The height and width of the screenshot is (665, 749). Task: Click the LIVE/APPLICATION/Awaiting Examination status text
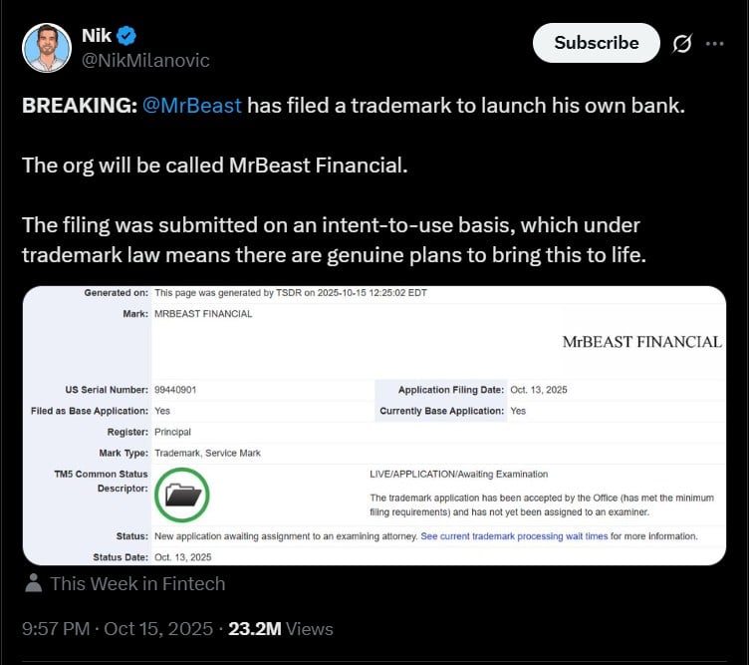(458, 474)
